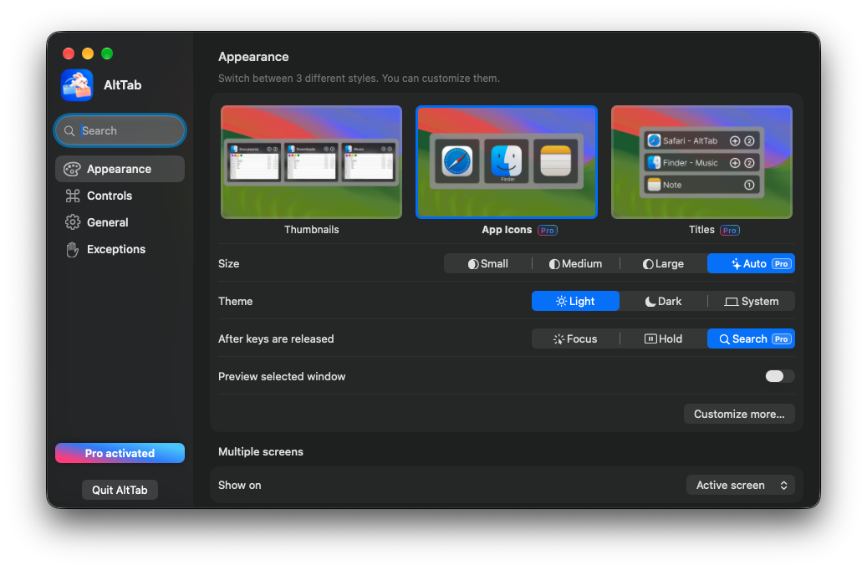Set size to Medium
The image size is (867, 570).
575,264
